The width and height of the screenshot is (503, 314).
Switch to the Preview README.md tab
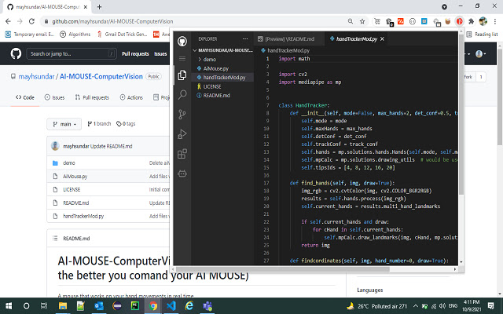coord(287,38)
